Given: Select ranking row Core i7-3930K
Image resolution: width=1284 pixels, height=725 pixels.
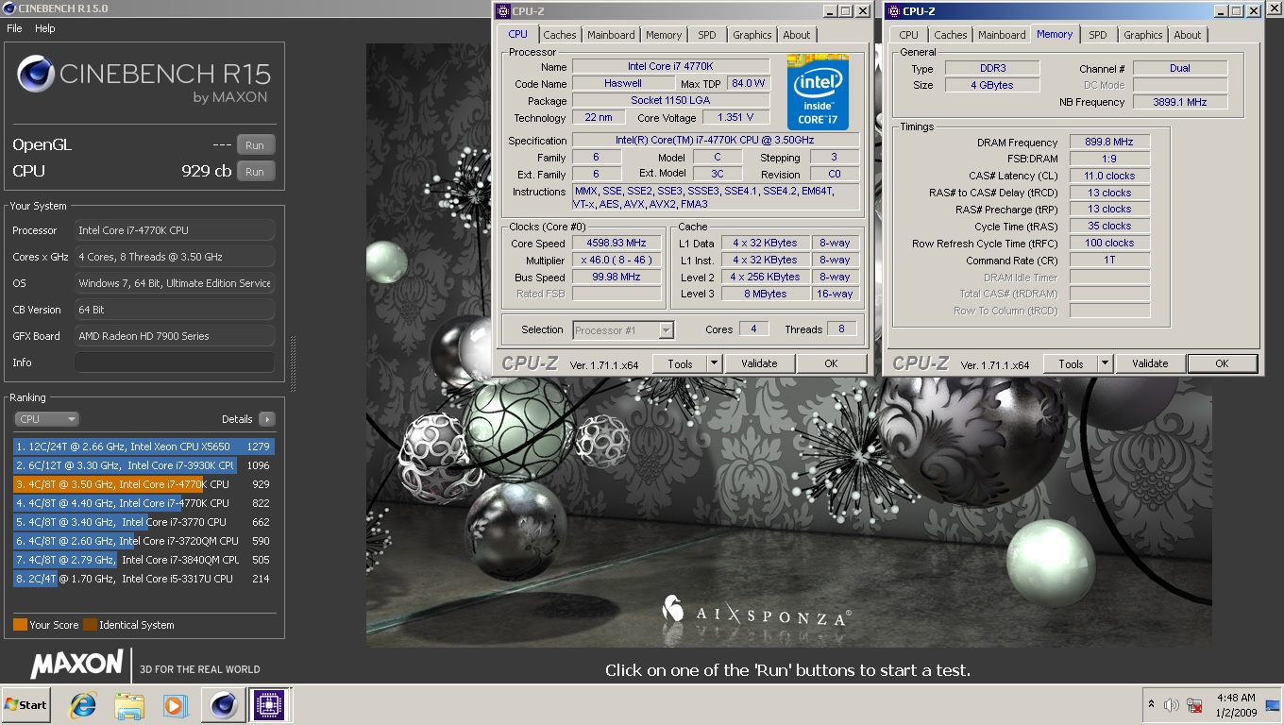Looking at the screenshot, I should 144,465.
